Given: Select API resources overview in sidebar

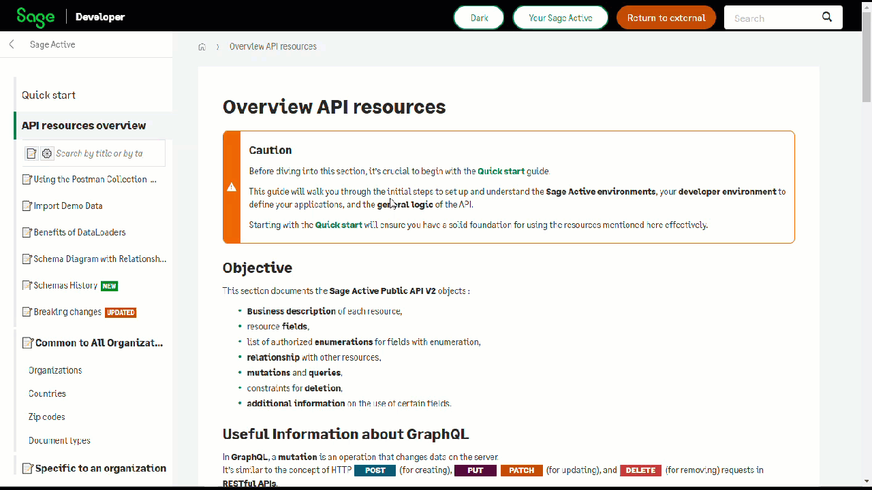Looking at the screenshot, I should point(84,125).
